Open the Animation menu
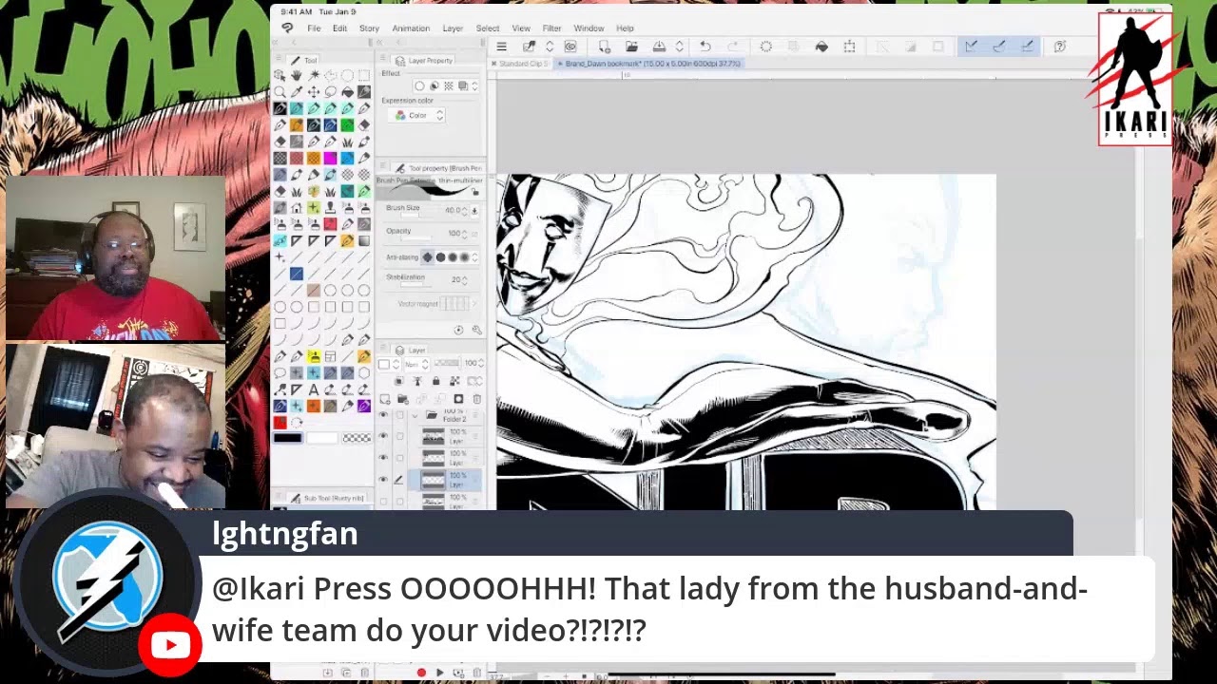 [x=411, y=28]
